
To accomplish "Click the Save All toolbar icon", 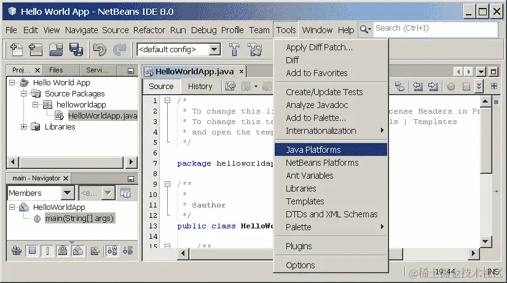I will (76, 50).
